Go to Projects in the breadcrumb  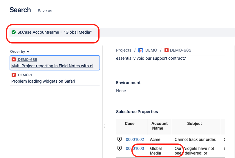pyautogui.click(x=124, y=50)
